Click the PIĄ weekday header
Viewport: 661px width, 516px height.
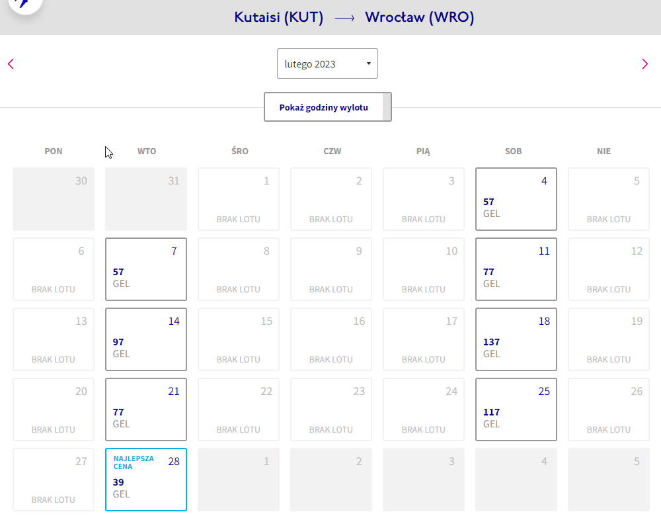coord(423,151)
